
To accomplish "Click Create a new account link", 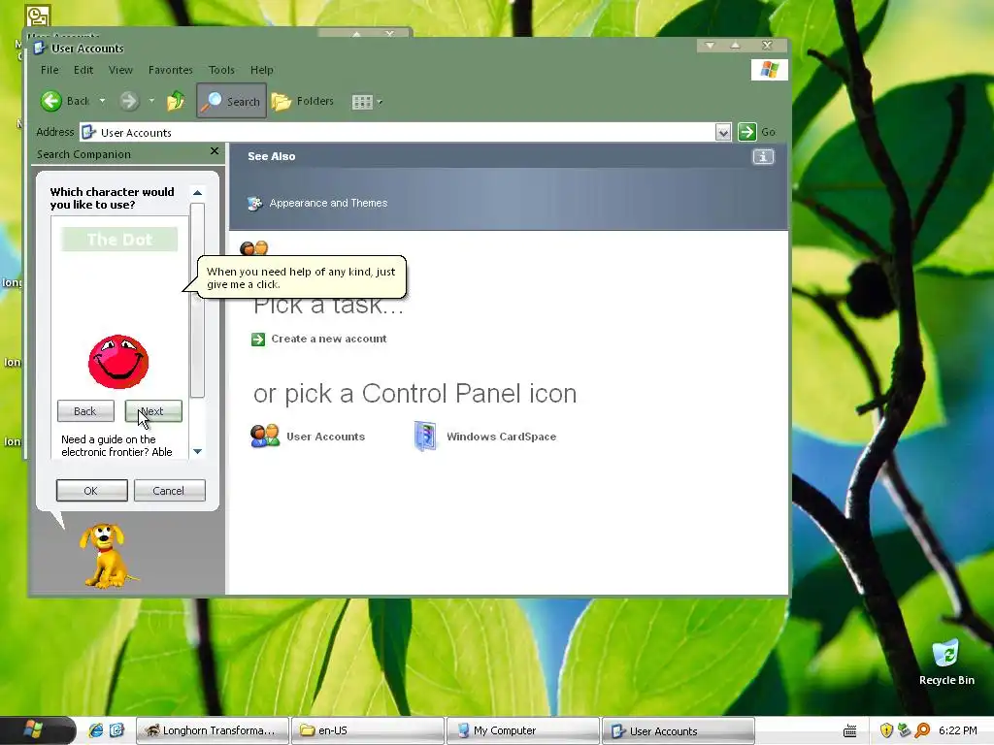I will click(329, 339).
